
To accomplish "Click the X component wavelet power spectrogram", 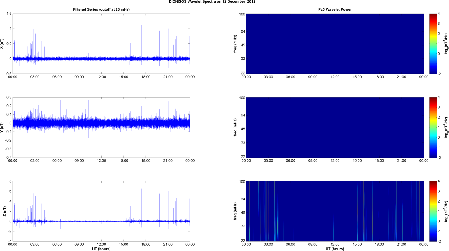I will coord(335,43).
